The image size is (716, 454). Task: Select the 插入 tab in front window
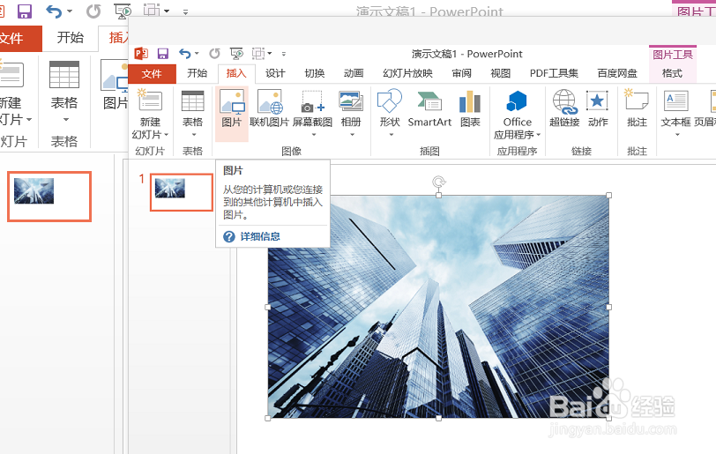coord(236,73)
